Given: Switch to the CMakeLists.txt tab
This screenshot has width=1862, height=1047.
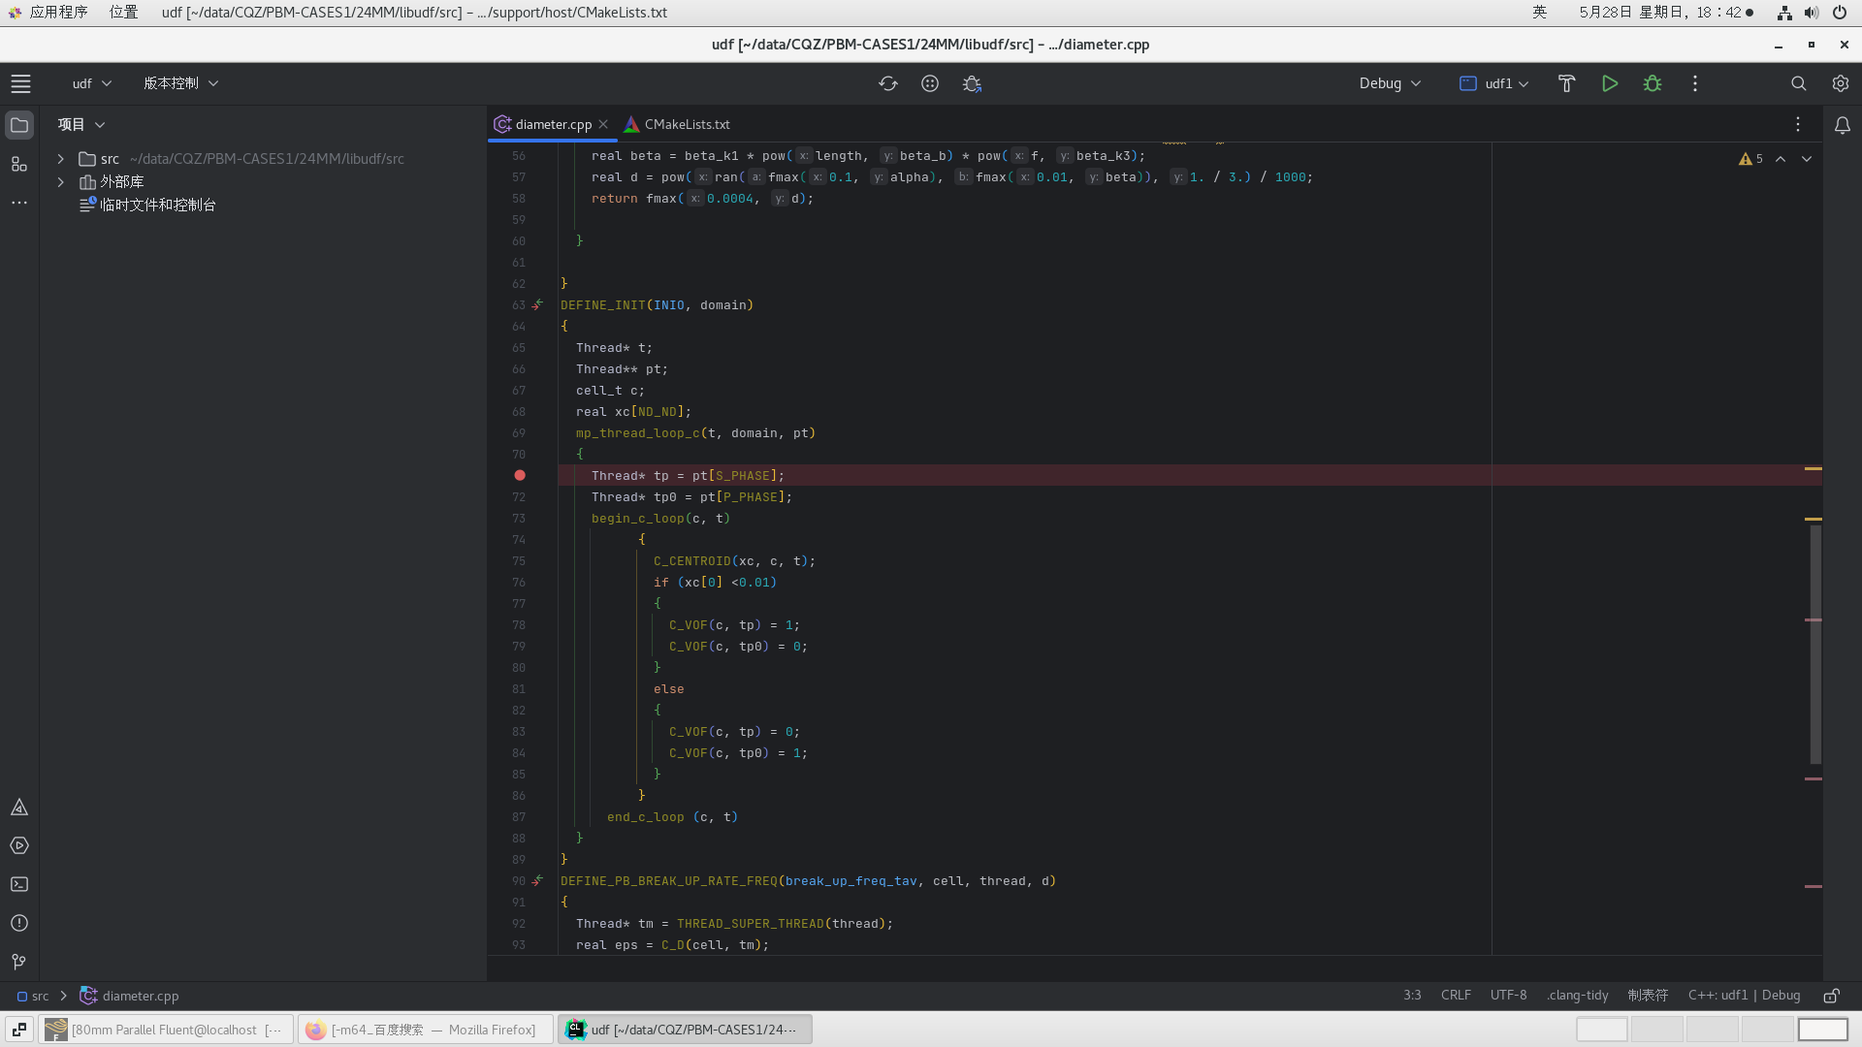Looking at the screenshot, I should coord(677,124).
